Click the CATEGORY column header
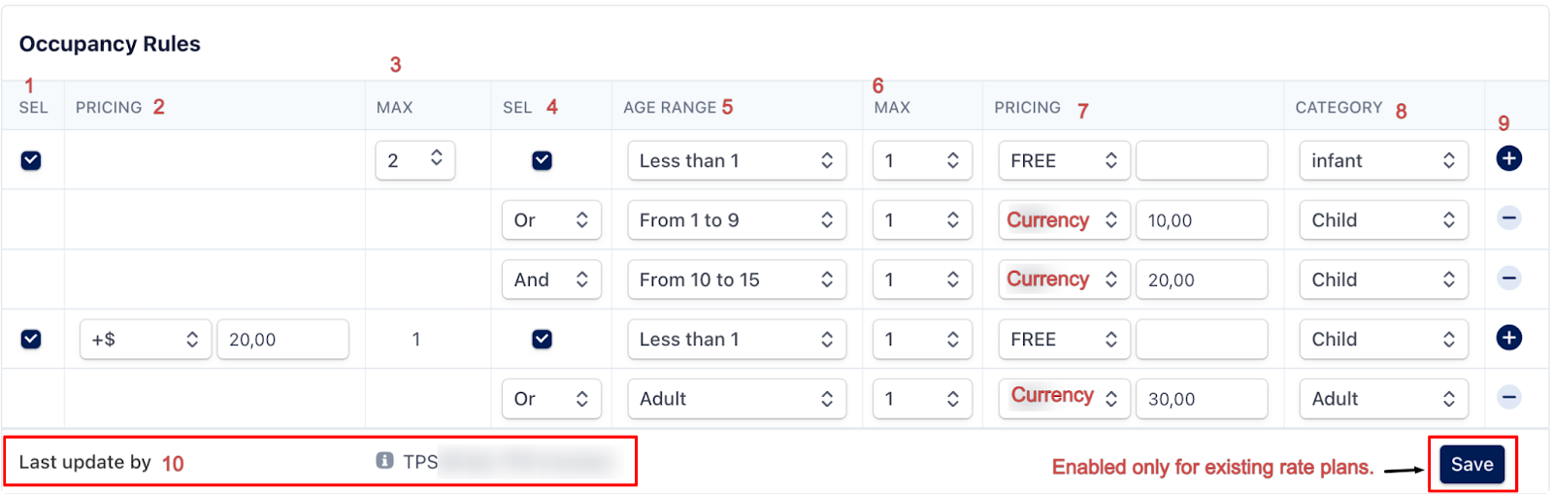The width and height of the screenshot is (1553, 494). (x=1338, y=108)
